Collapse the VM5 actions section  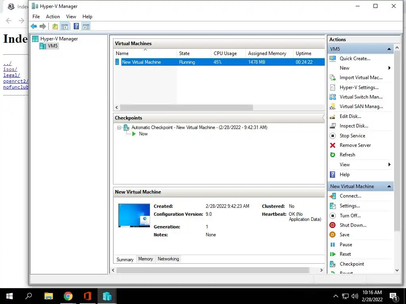pos(389,49)
